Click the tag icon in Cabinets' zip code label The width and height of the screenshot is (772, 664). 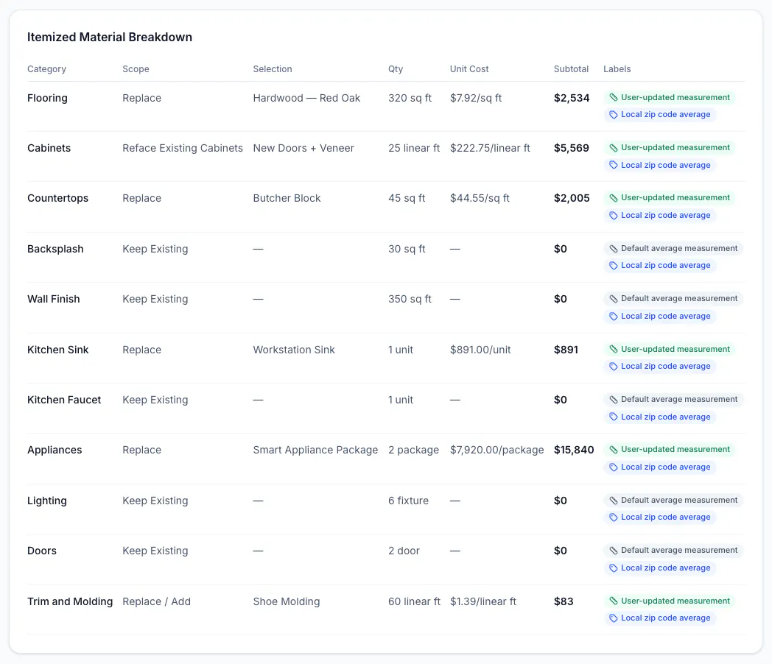(x=613, y=165)
